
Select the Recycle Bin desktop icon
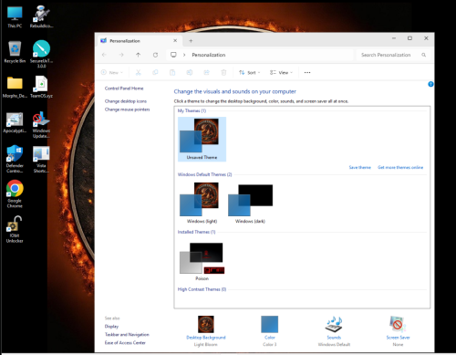pos(15,52)
